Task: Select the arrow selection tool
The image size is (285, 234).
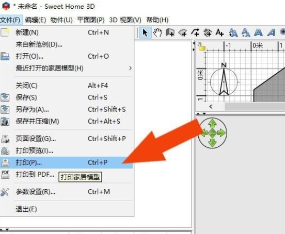Action: [x=145, y=32]
